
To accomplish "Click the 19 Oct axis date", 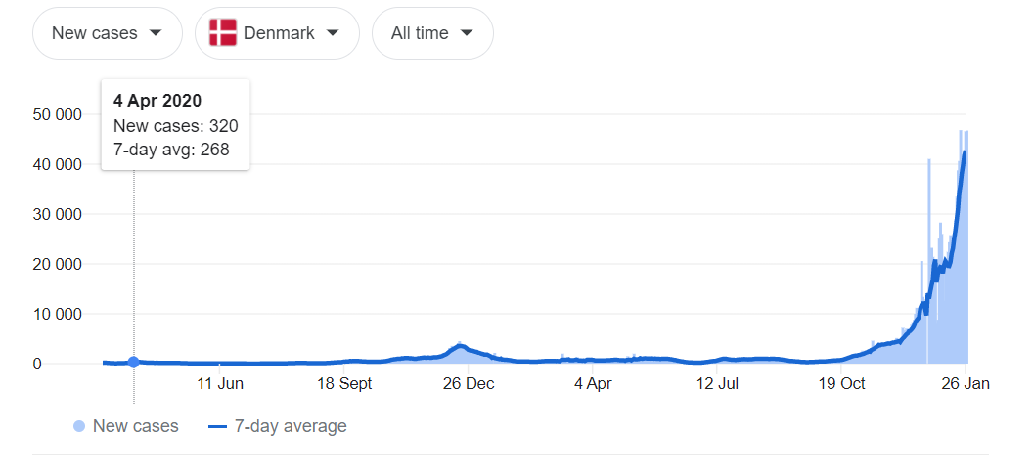I will pyautogui.click(x=840, y=384).
